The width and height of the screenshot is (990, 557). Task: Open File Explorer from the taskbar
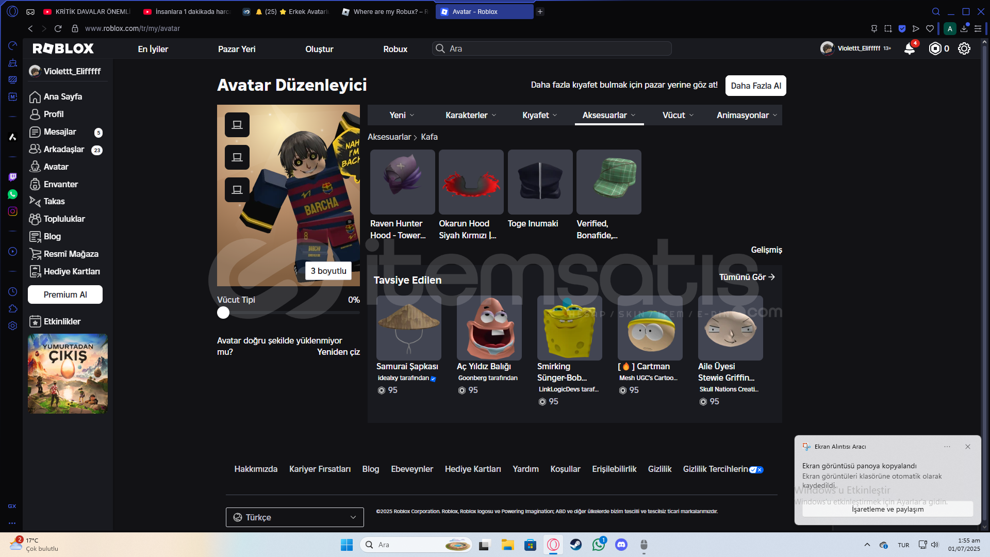[508, 545]
